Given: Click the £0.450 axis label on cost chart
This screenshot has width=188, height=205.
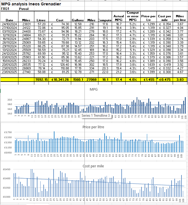Looking at the screenshot, I should (x=7, y=169).
